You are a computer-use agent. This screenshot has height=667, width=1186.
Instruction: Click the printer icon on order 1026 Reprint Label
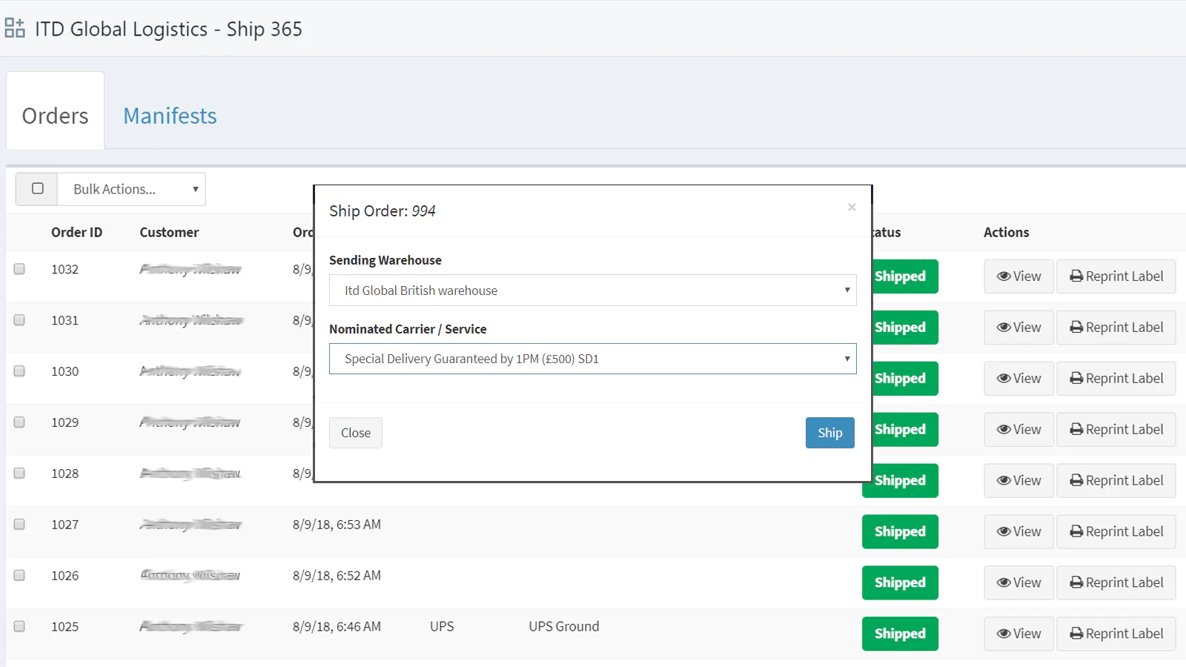coord(1076,583)
